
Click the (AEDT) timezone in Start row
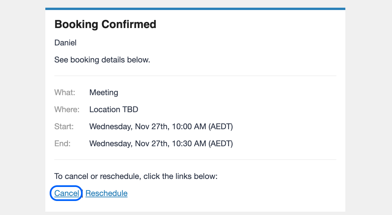pos(221,127)
